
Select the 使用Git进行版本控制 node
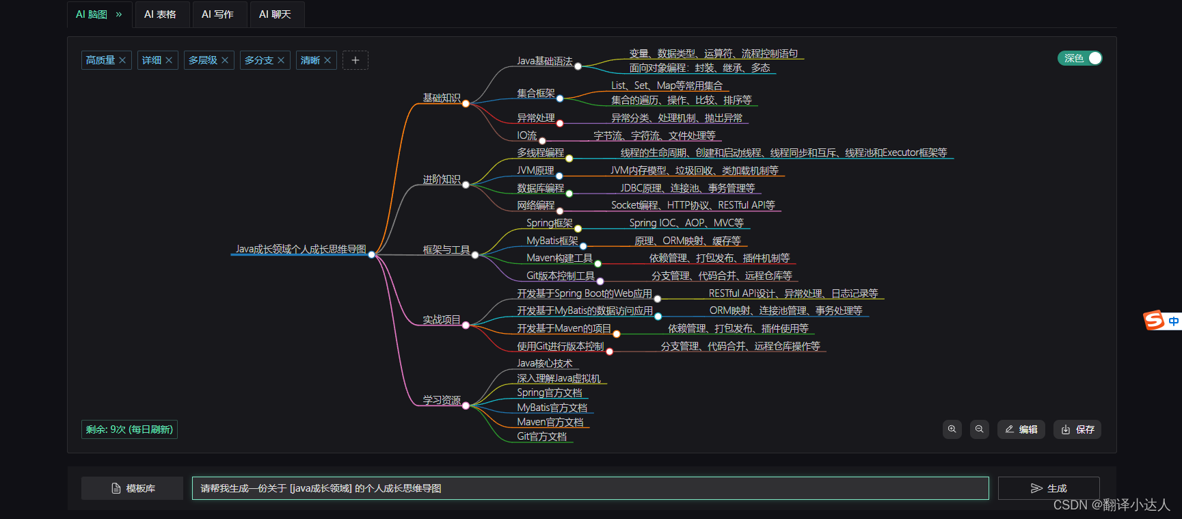point(561,346)
